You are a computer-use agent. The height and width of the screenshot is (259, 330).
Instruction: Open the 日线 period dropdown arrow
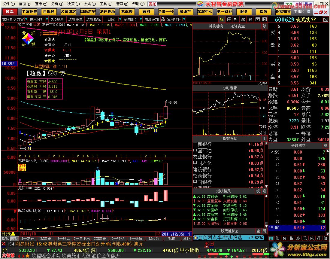click(120, 19)
